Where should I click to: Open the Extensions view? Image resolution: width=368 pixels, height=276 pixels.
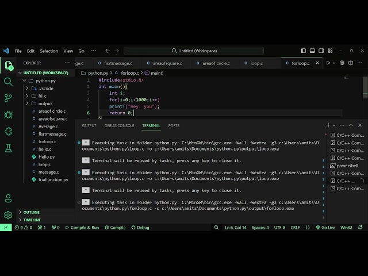[x=8, y=132]
